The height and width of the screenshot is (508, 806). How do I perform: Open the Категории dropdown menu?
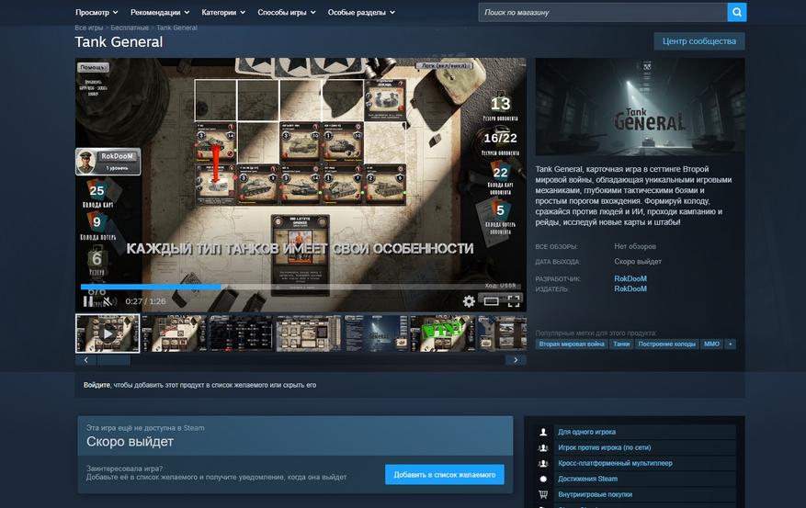(x=223, y=12)
